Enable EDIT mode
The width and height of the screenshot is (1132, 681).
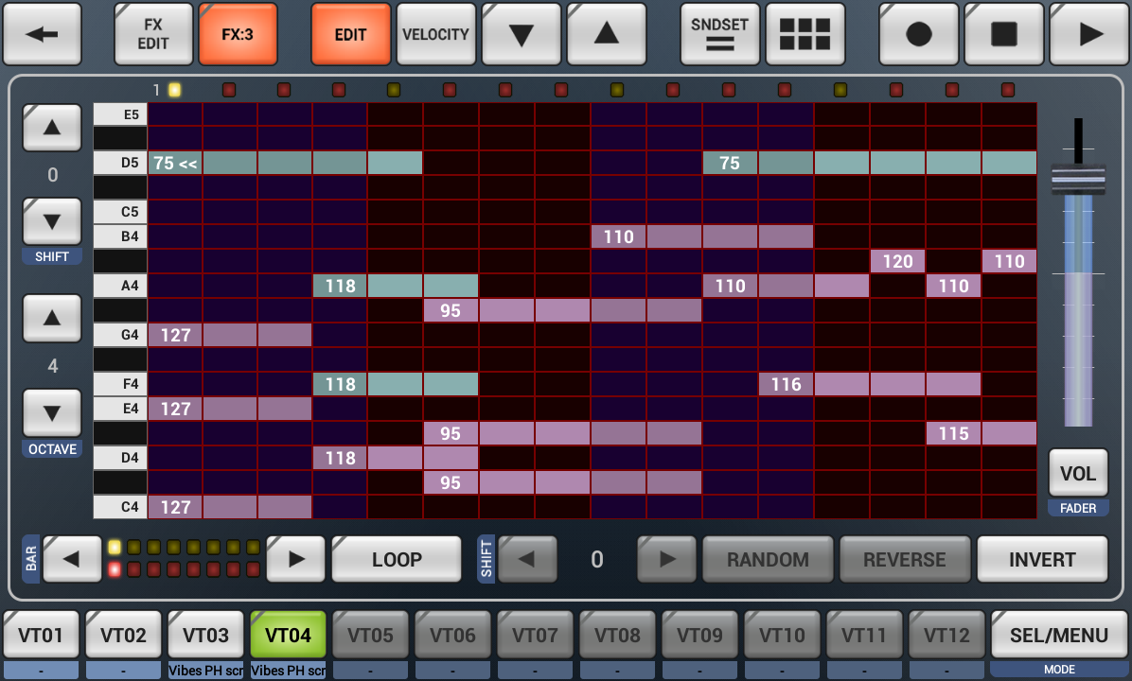[350, 34]
